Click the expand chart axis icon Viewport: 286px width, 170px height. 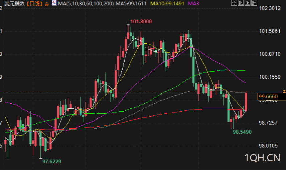tap(248, 3)
